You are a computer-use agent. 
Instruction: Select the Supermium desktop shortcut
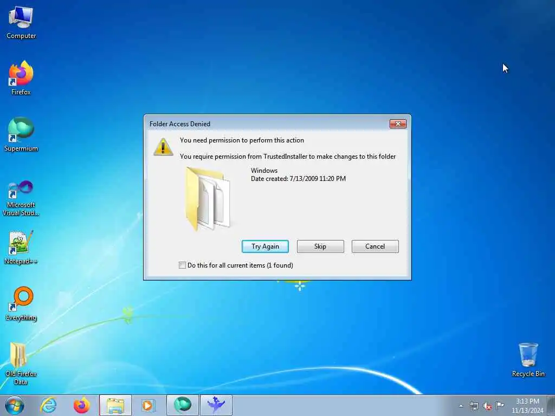pos(21,134)
